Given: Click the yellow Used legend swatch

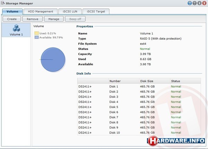Looking at the screenshot, I should (x=36, y=33).
